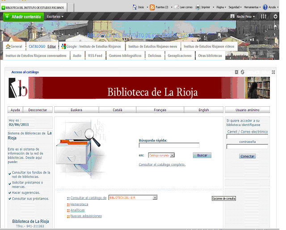Screen dimensions: 286x230
Task: Focus the contraseña password field
Action: point(247,146)
